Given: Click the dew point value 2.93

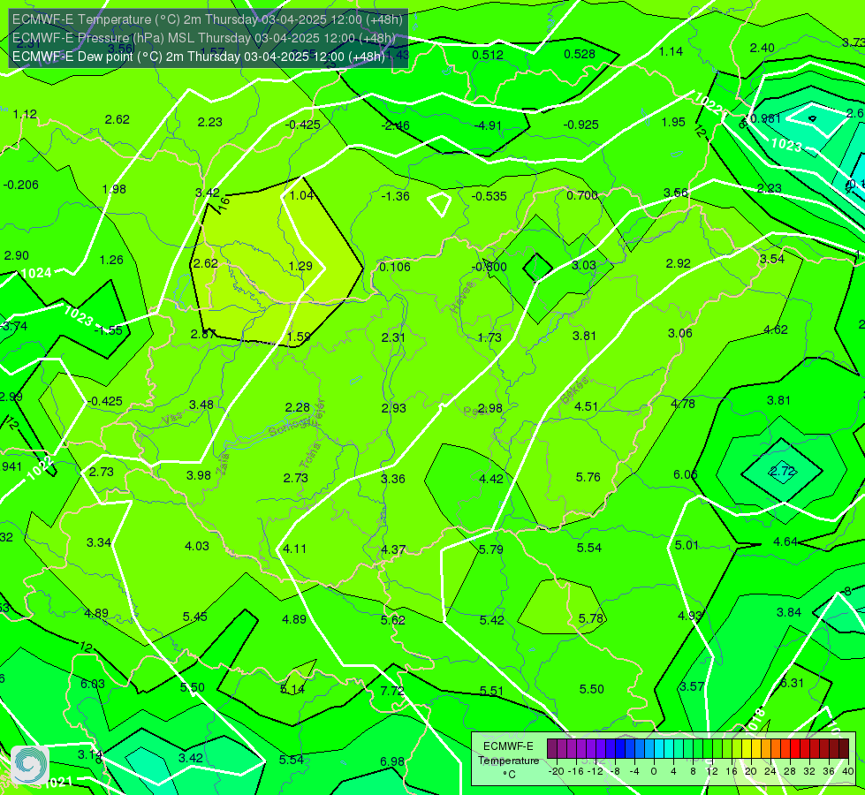Looking at the screenshot, I should 394,408.
